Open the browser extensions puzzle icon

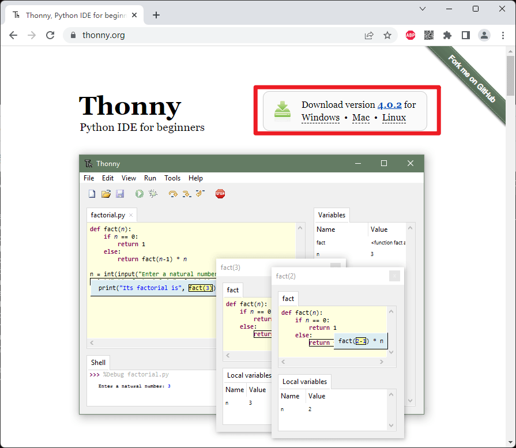click(447, 35)
